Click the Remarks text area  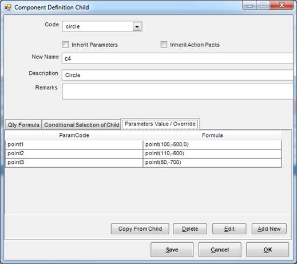point(177,92)
